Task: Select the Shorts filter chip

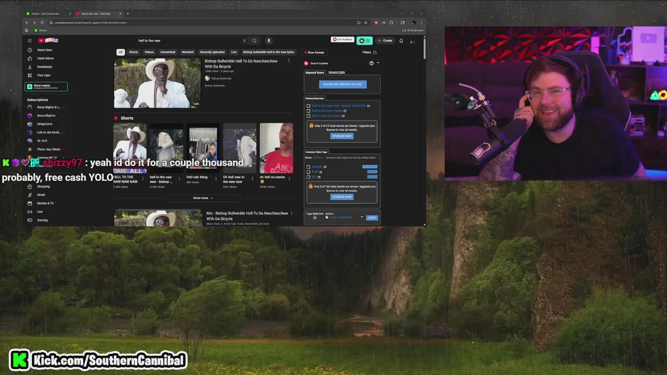Action: 133,52
